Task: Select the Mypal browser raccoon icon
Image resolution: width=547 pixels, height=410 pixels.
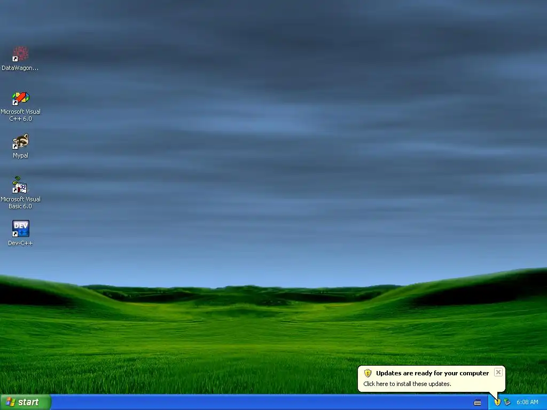Action: (x=21, y=141)
